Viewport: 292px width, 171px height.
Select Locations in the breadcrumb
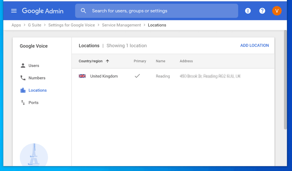[157, 25]
